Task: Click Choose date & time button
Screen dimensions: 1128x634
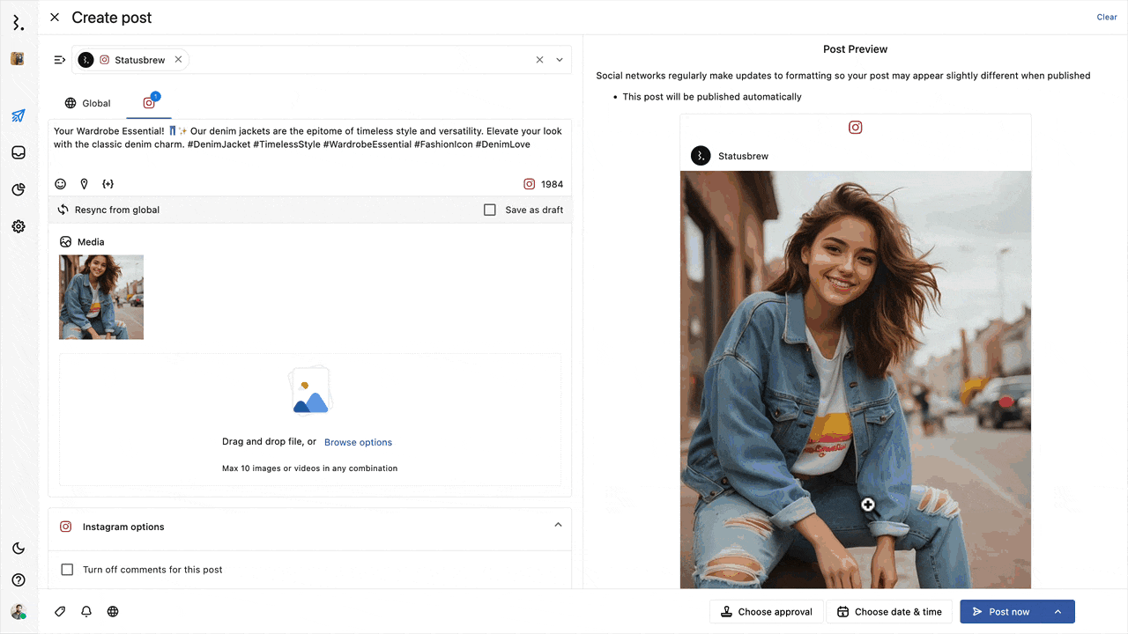Action: (889, 612)
